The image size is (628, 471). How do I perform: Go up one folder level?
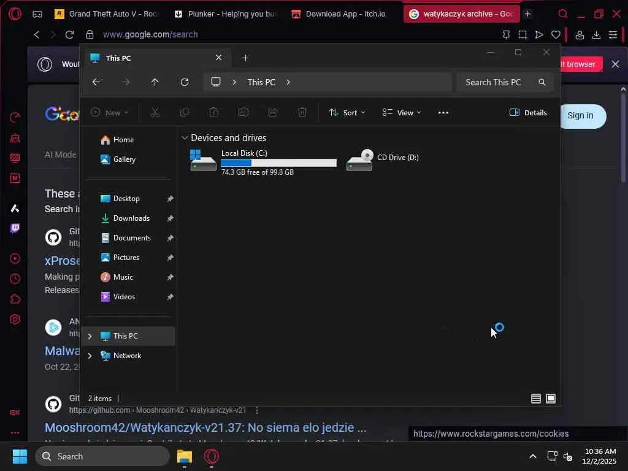pyautogui.click(x=155, y=82)
